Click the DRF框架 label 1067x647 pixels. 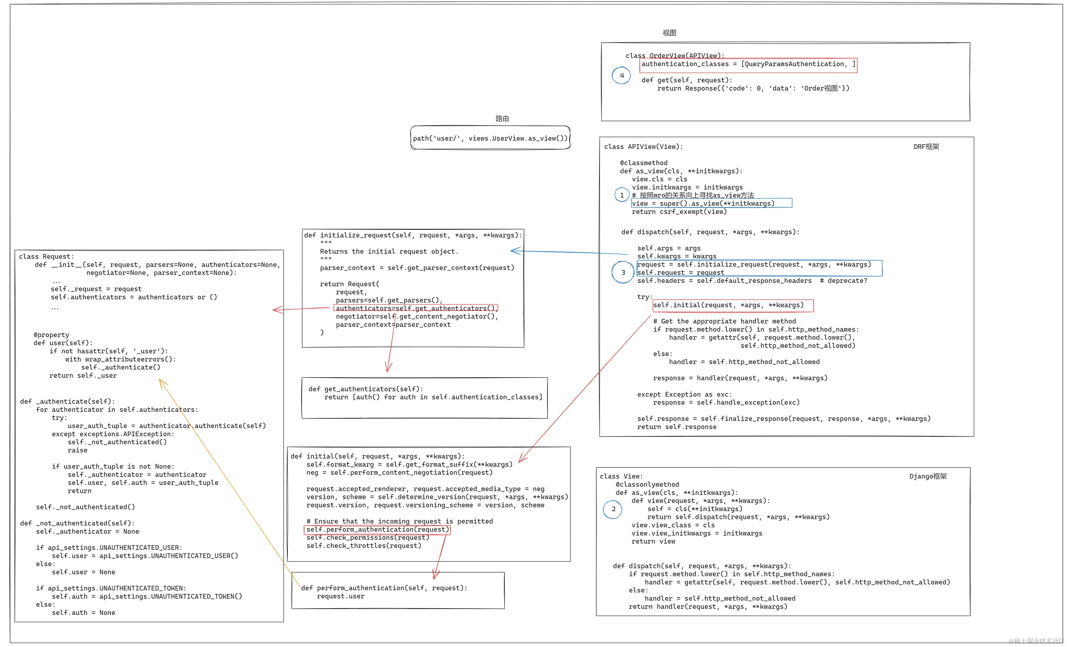(926, 147)
